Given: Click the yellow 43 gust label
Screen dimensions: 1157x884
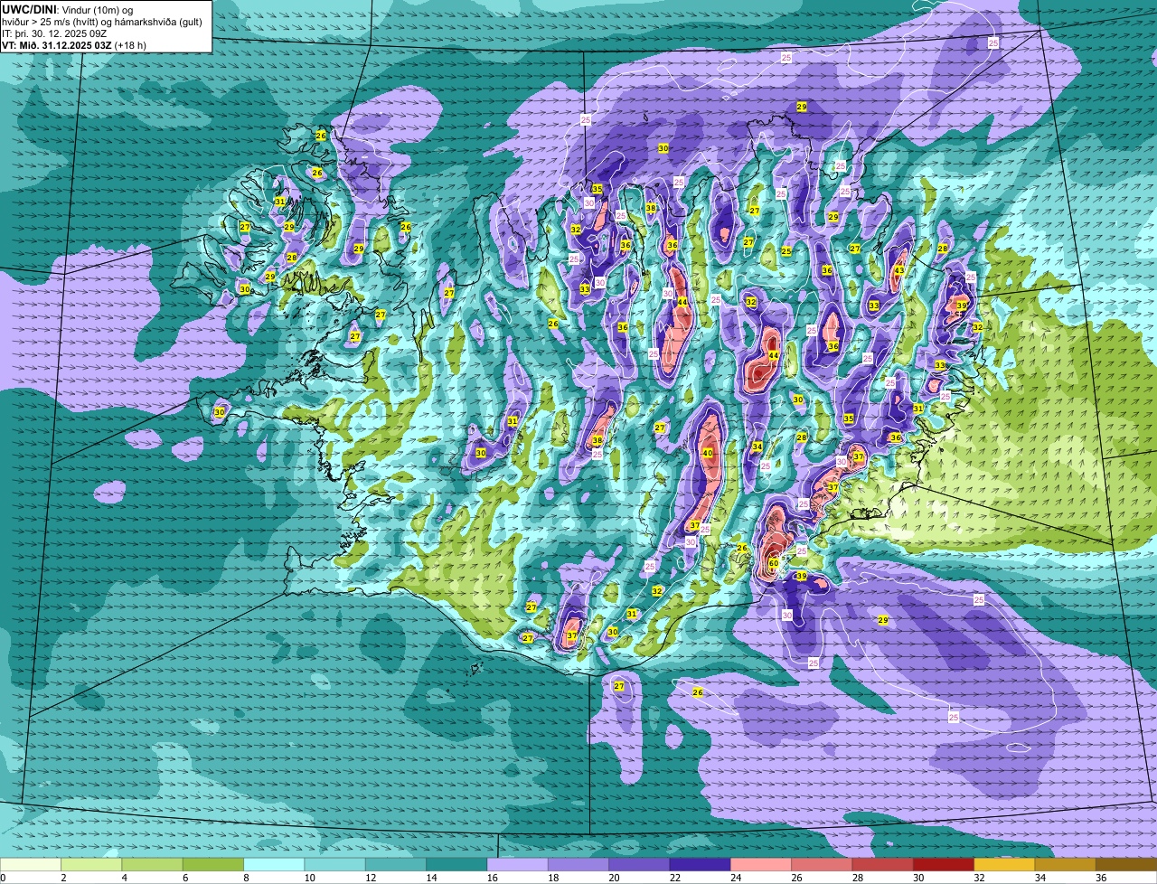Looking at the screenshot, I should (x=898, y=270).
